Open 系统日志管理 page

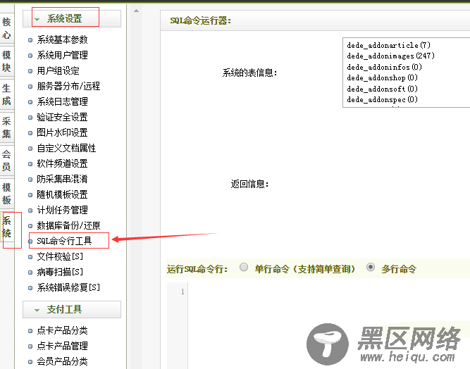[x=62, y=101]
